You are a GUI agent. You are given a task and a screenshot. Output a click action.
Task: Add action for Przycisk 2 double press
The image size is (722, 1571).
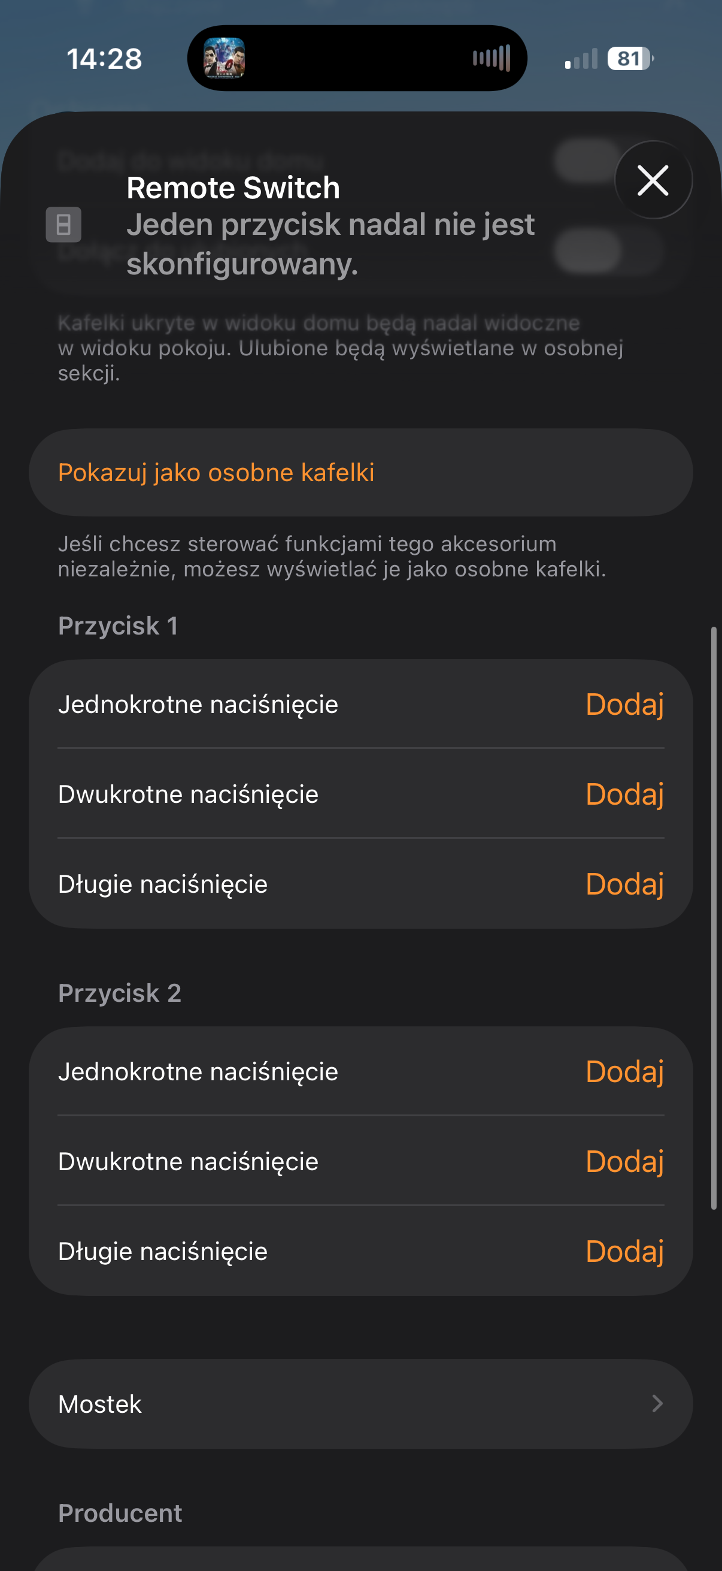624,1161
